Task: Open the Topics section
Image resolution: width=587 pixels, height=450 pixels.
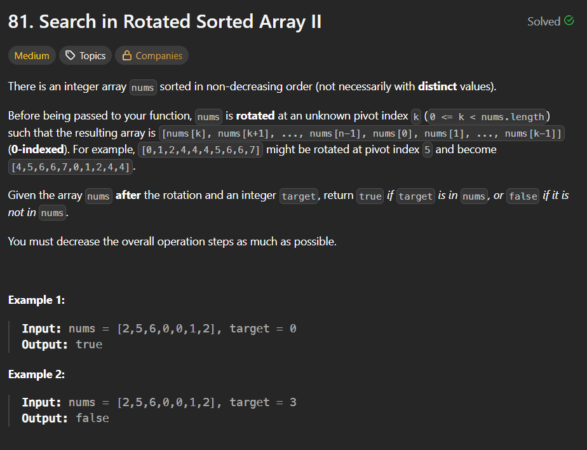Action: [85, 55]
